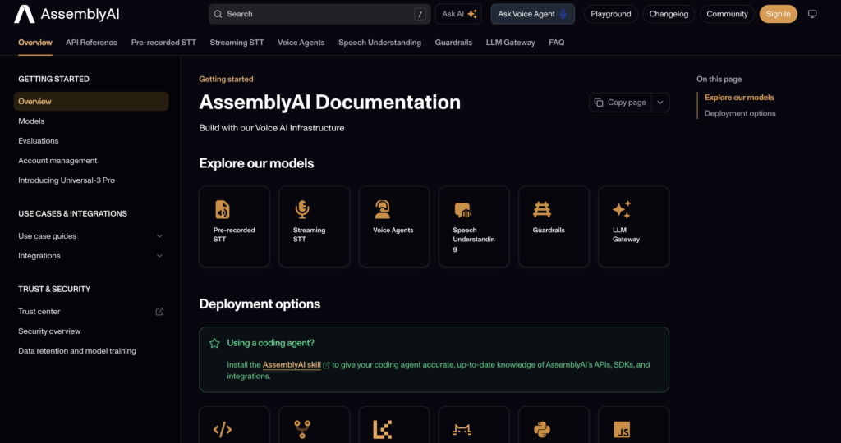The height and width of the screenshot is (443, 841).
Task: Click the sparkle icon on Ask AI
Action: click(472, 14)
